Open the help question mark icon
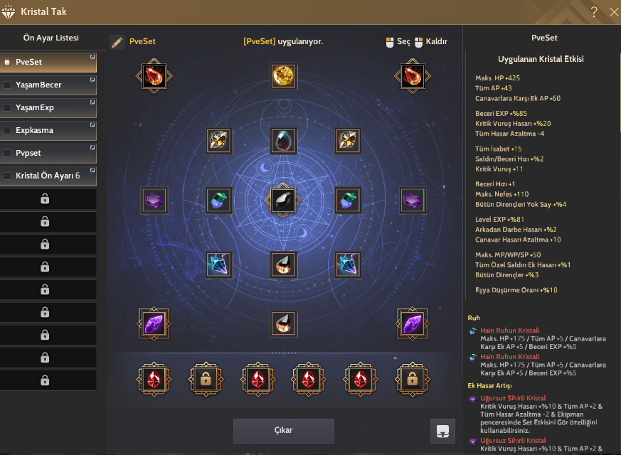The width and height of the screenshot is (621, 455). (x=594, y=12)
